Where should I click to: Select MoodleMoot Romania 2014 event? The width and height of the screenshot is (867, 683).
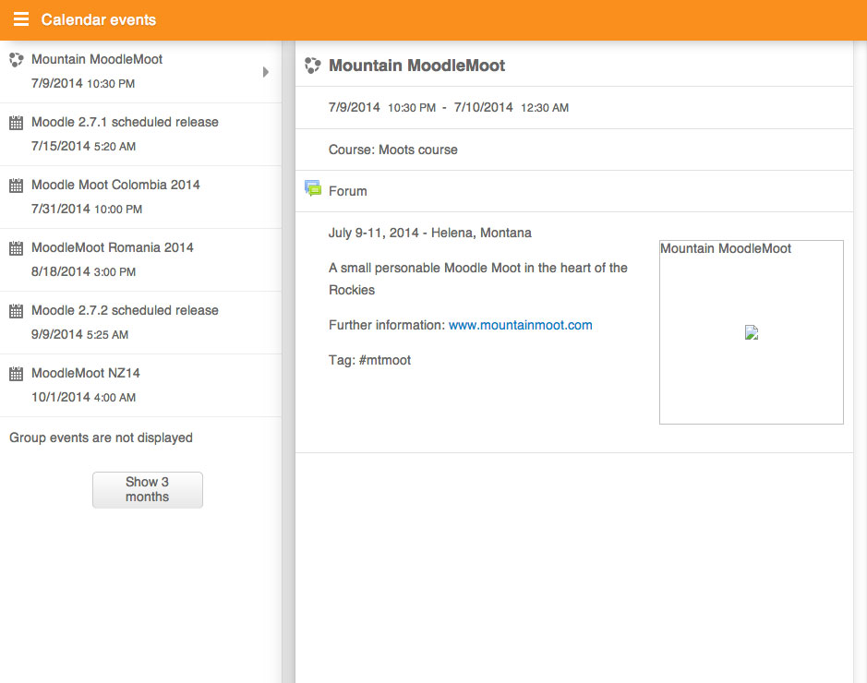[x=140, y=259]
